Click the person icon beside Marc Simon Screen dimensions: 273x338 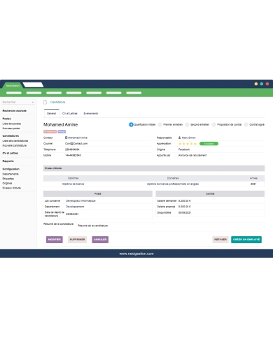click(179, 138)
